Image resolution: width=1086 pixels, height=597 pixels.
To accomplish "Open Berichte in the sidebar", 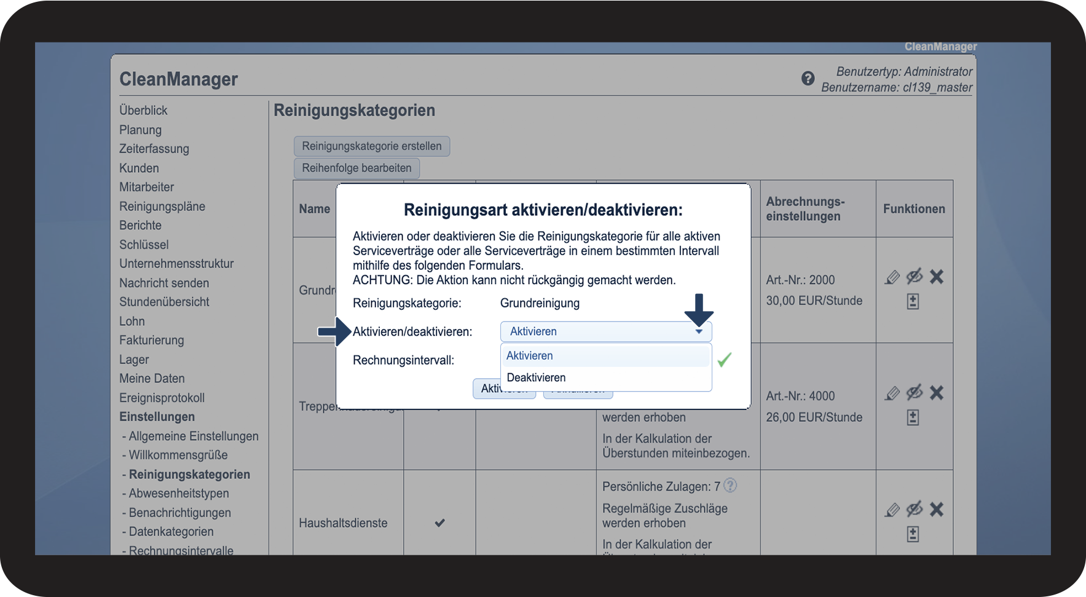I will pos(140,226).
